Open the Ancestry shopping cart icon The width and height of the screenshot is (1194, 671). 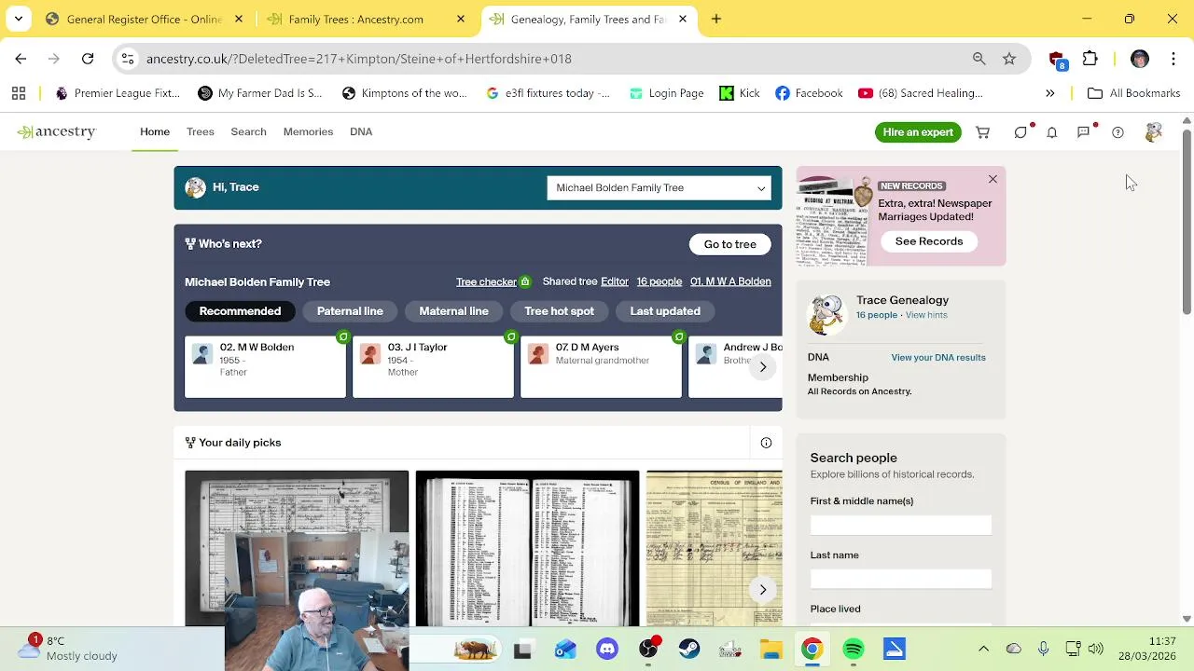pyautogui.click(x=982, y=132)
